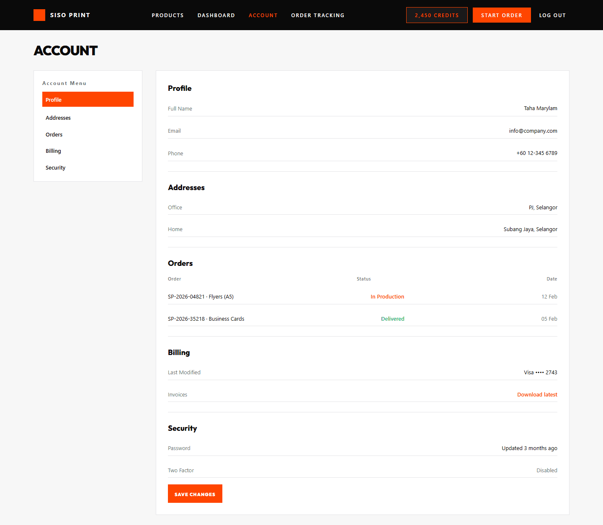This screenshot has height=525, width=603.
Task: Log out of the account
Action: tap(552, 15)
